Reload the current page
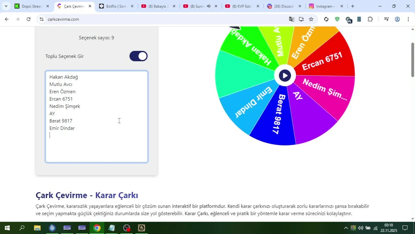The width and height of the screenshot is (415, 234). coord(29,19)
